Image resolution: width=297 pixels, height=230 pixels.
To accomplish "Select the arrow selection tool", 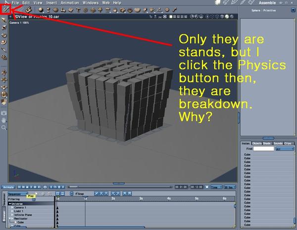I will pyautogui.click(x=4, y=20).
